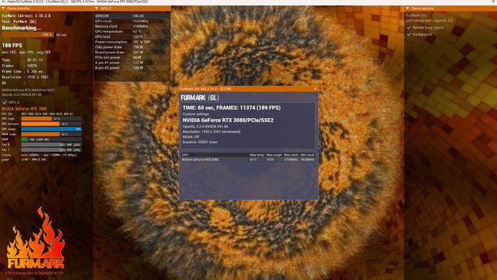Screen dimensions: 497x280
Task: Click the VALUE column header
Action: 138,16
